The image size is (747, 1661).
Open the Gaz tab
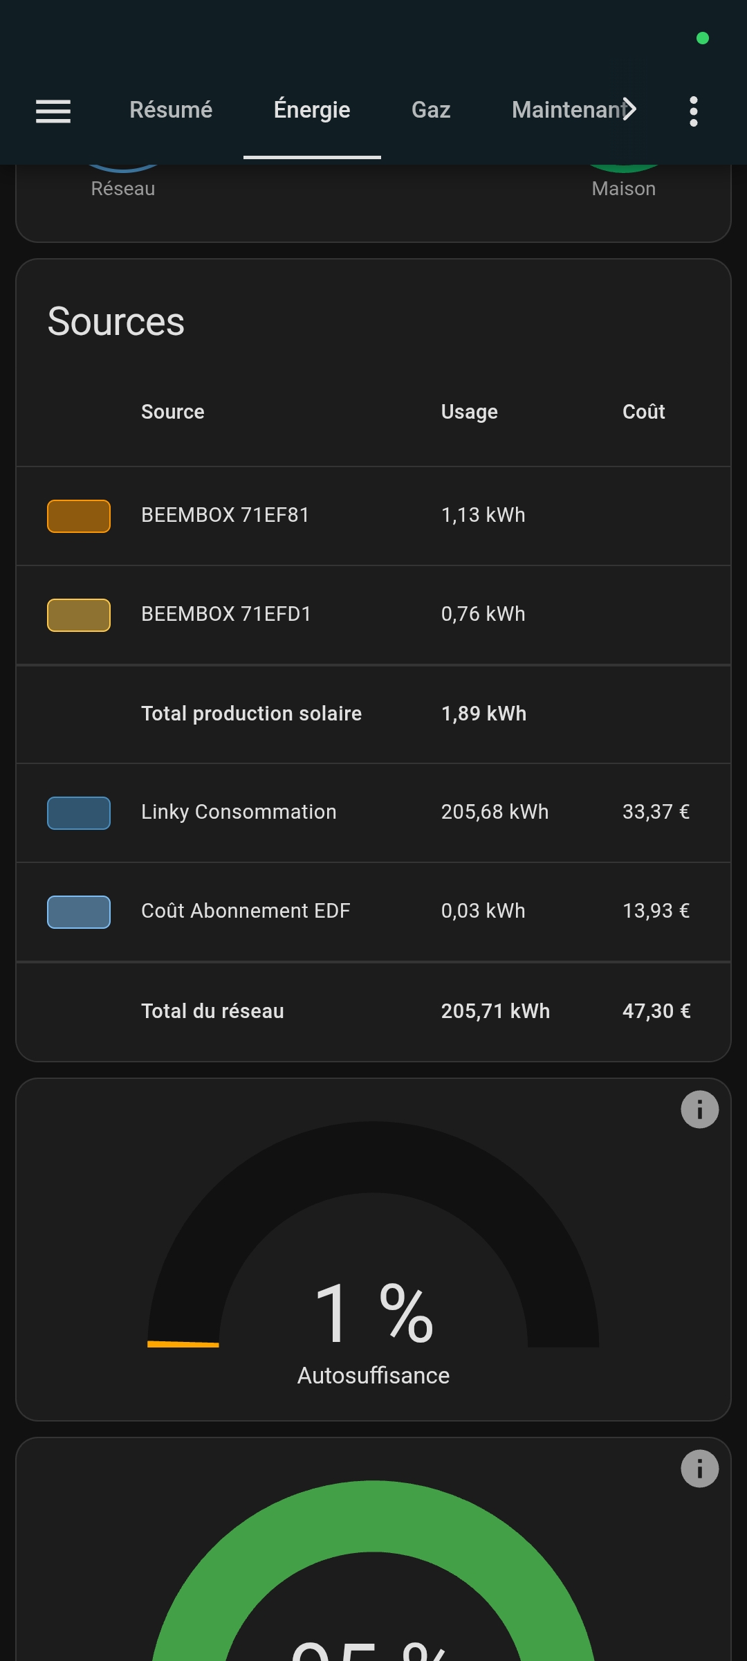[431, 110]
